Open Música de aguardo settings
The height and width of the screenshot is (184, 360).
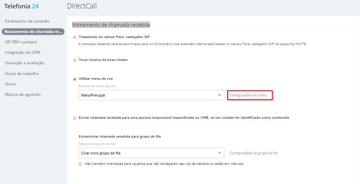coord(23,95)
